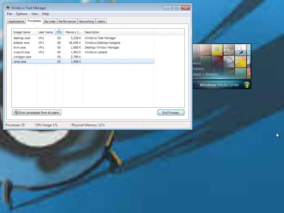Click the Windows orb in Media Center gadget

click(247, 85)
